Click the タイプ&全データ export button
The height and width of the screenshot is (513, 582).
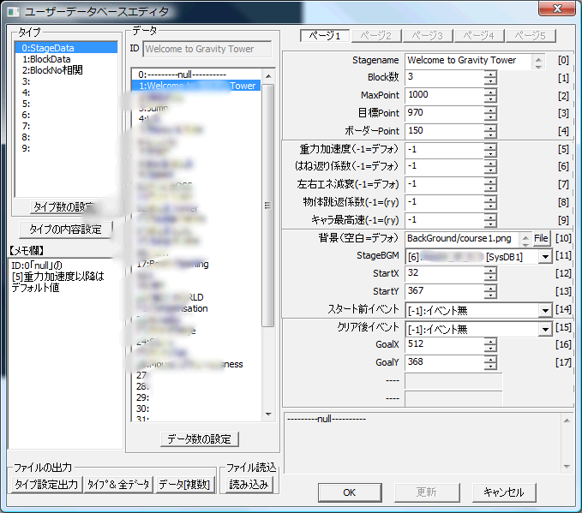click(118, 485)
